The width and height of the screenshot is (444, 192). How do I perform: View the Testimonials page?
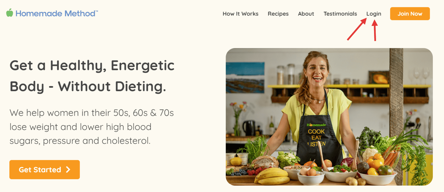point(340,14)
